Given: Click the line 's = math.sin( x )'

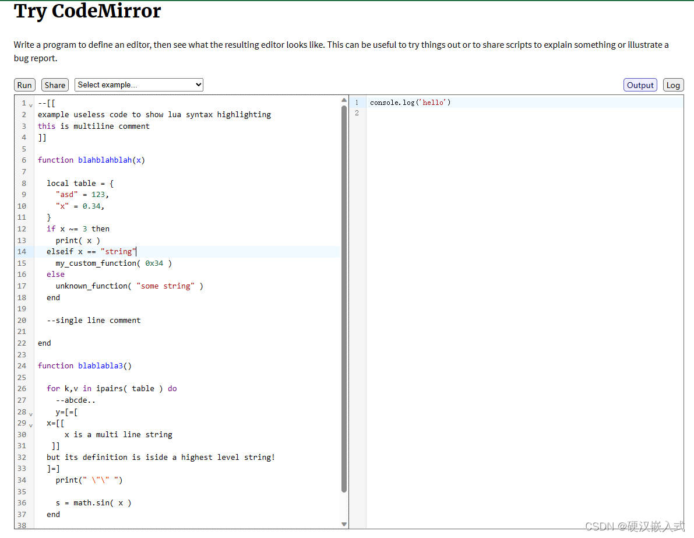Looking at the screenshot, I should tap(93, 502).
